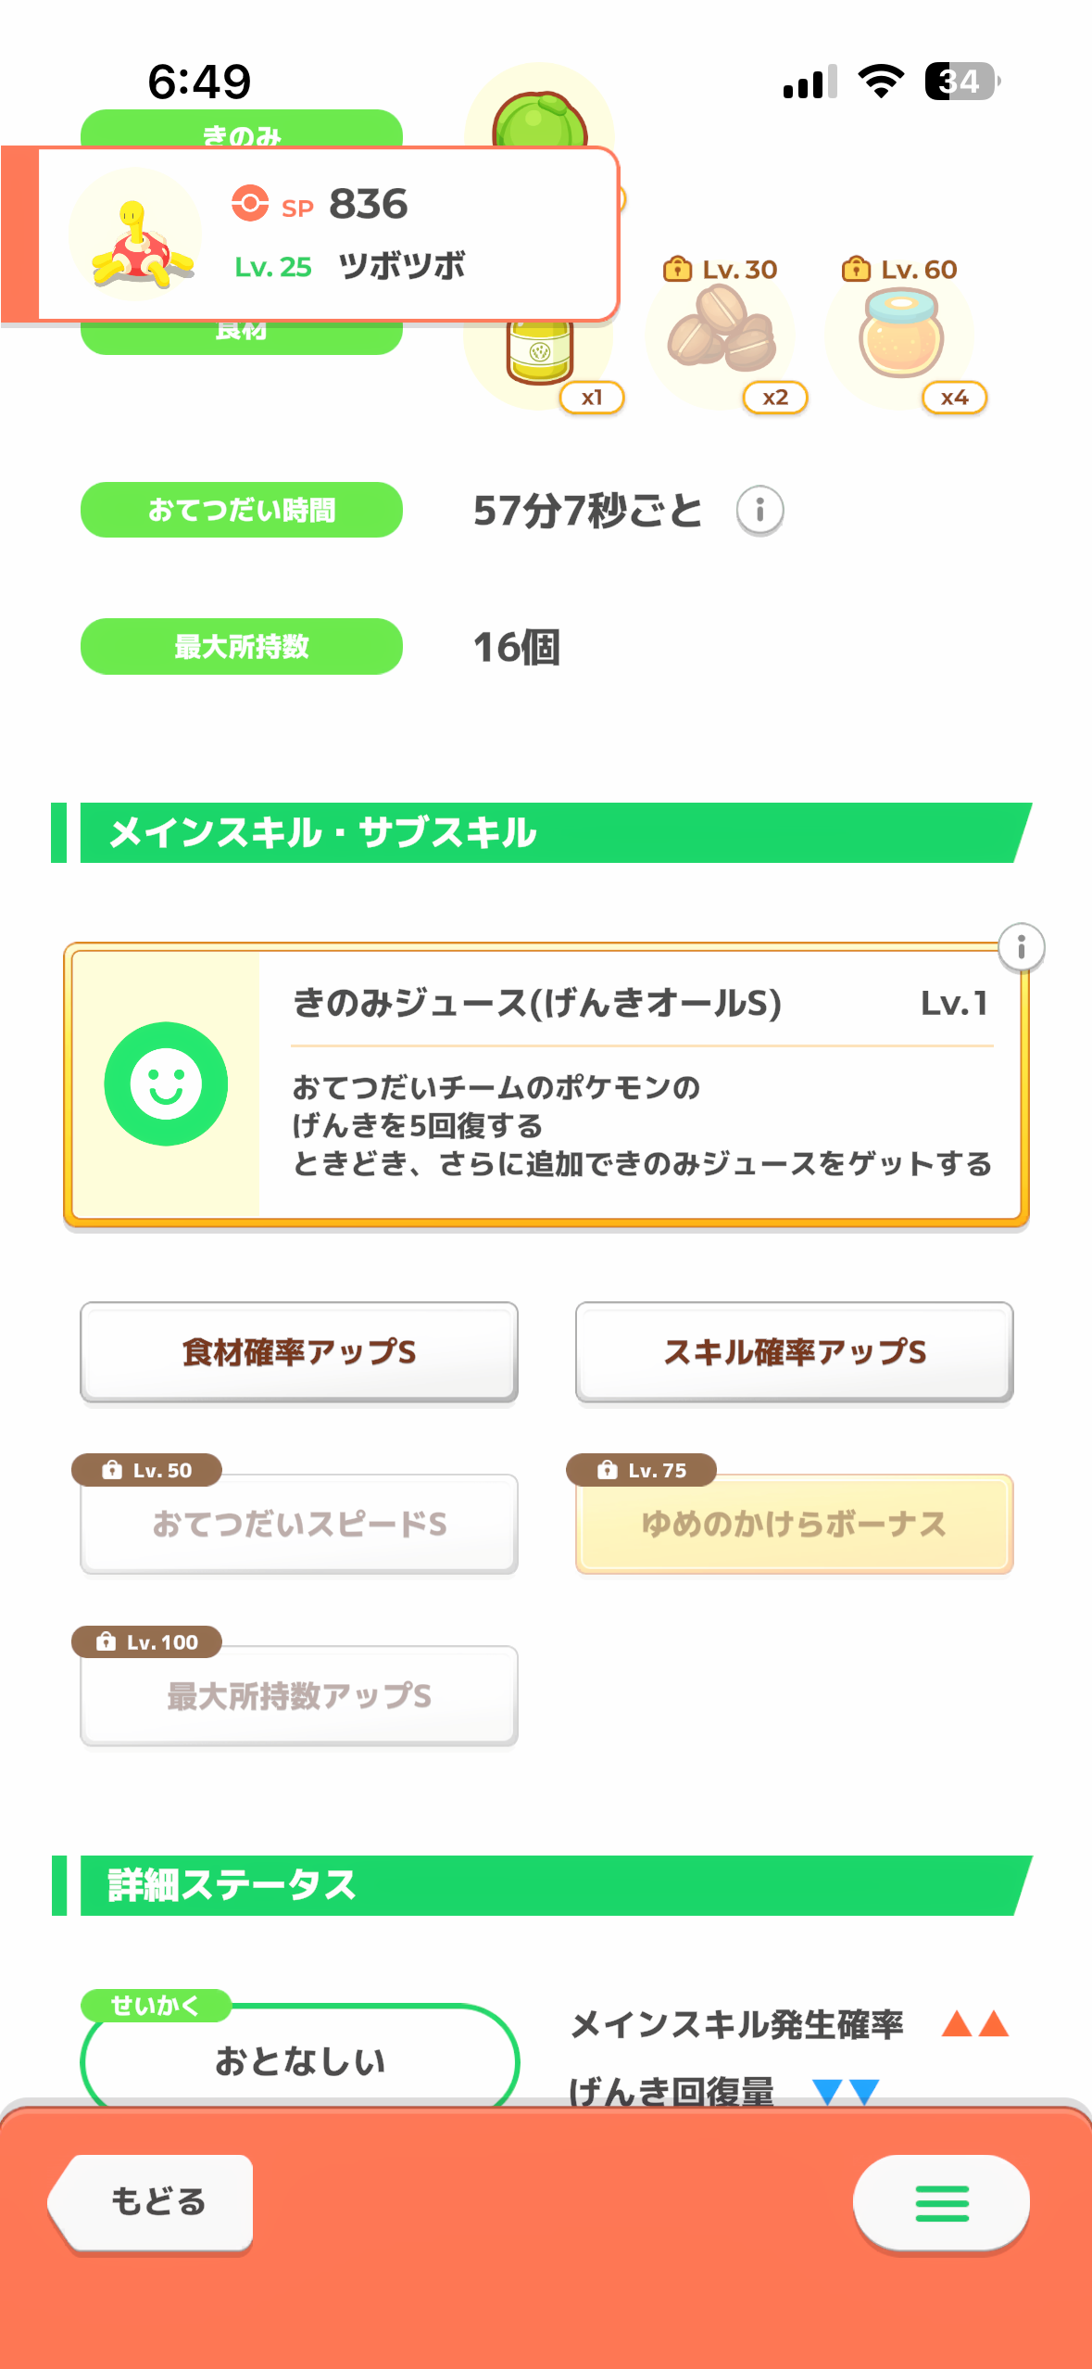
Task: Tap the おとなしい nature box
Action: point(299,2059)
